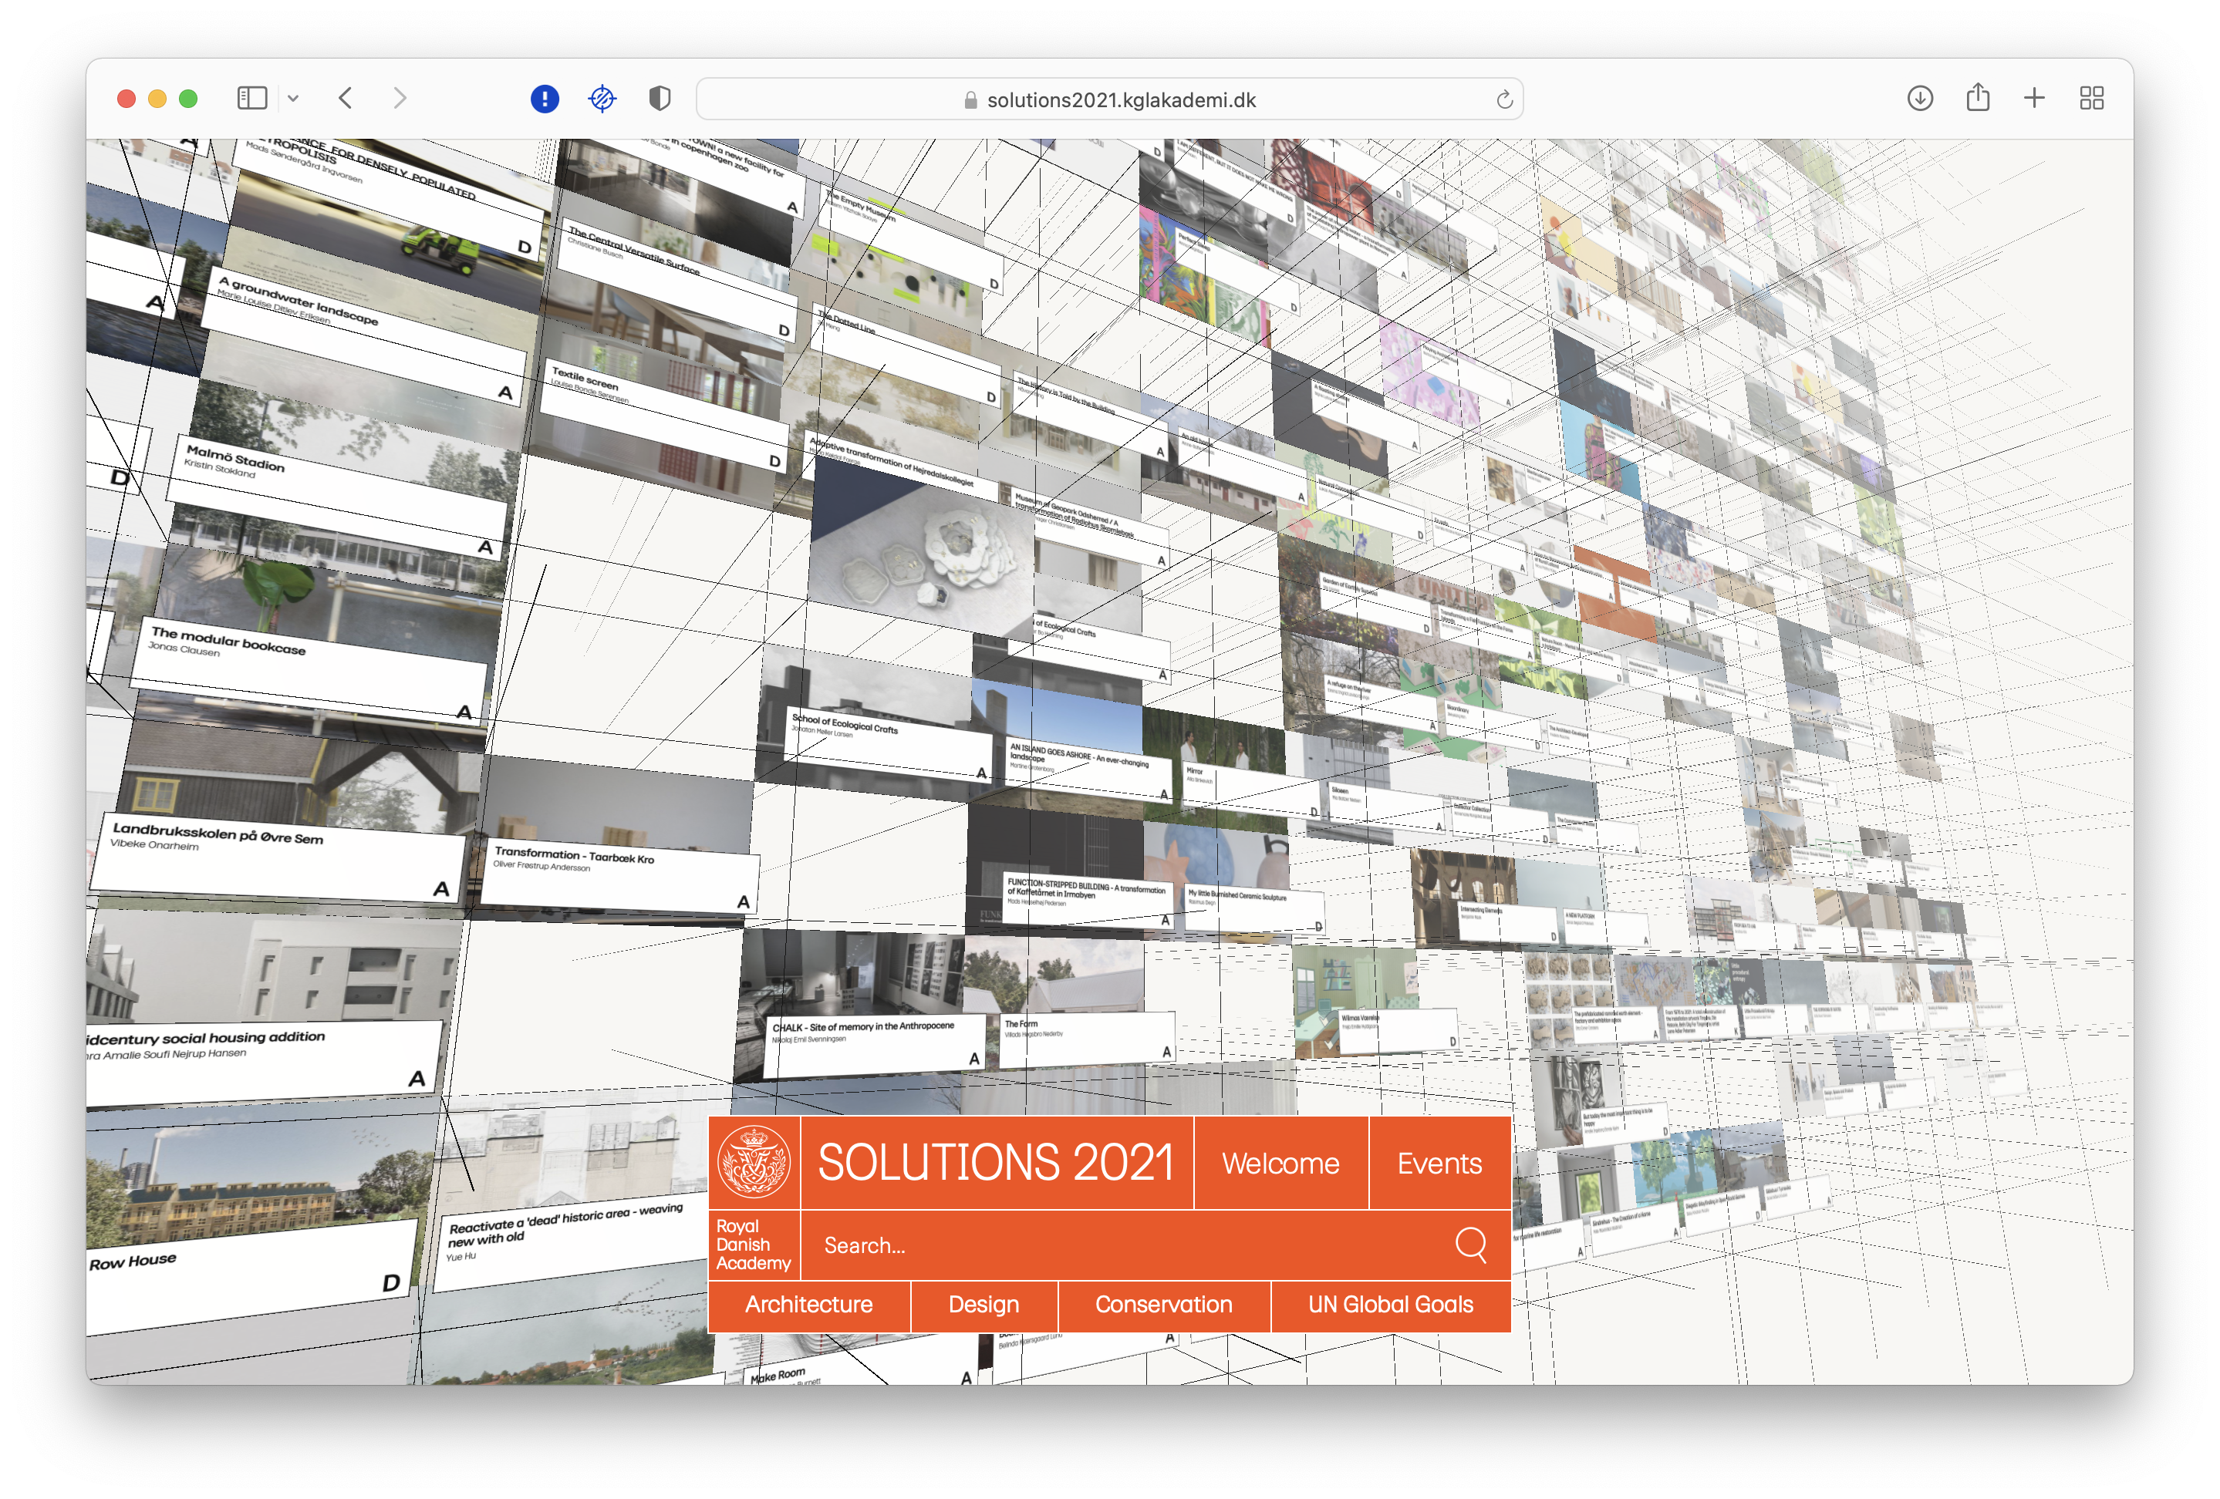Image resolution: width=2220 pixels, height=1499 pixels.
Task: Open the Share menu
Action: point(1977,97)
